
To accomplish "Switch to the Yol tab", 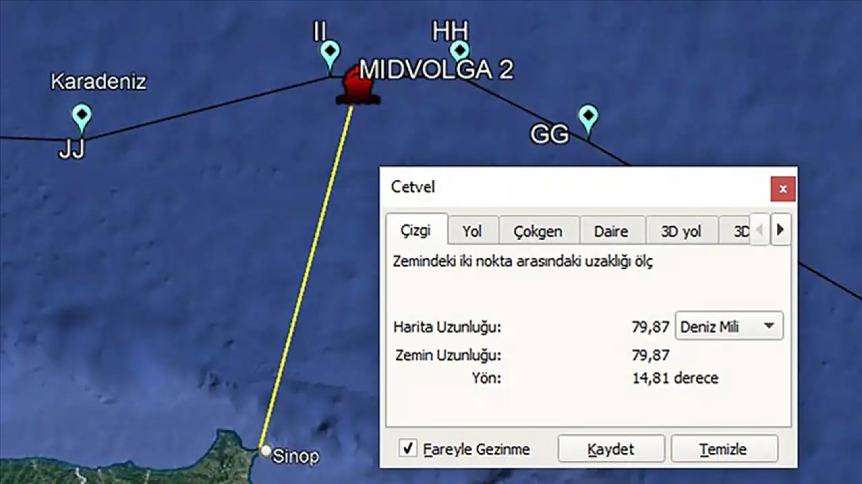I will 472,231.
